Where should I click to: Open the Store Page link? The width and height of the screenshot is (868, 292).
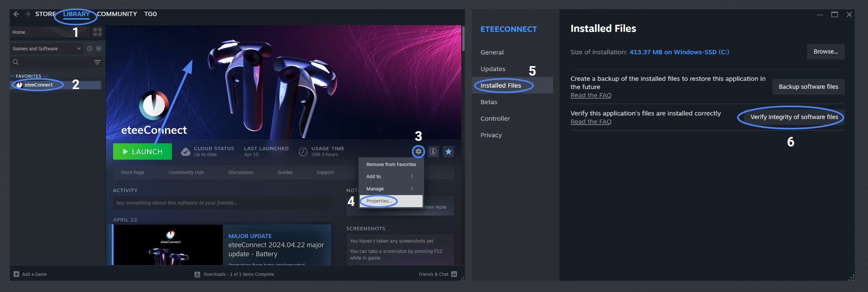(x=132, y=173)
